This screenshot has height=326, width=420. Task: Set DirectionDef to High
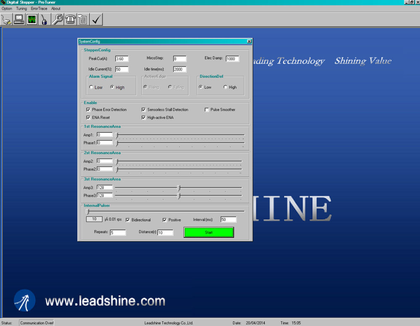click(226, 87)
